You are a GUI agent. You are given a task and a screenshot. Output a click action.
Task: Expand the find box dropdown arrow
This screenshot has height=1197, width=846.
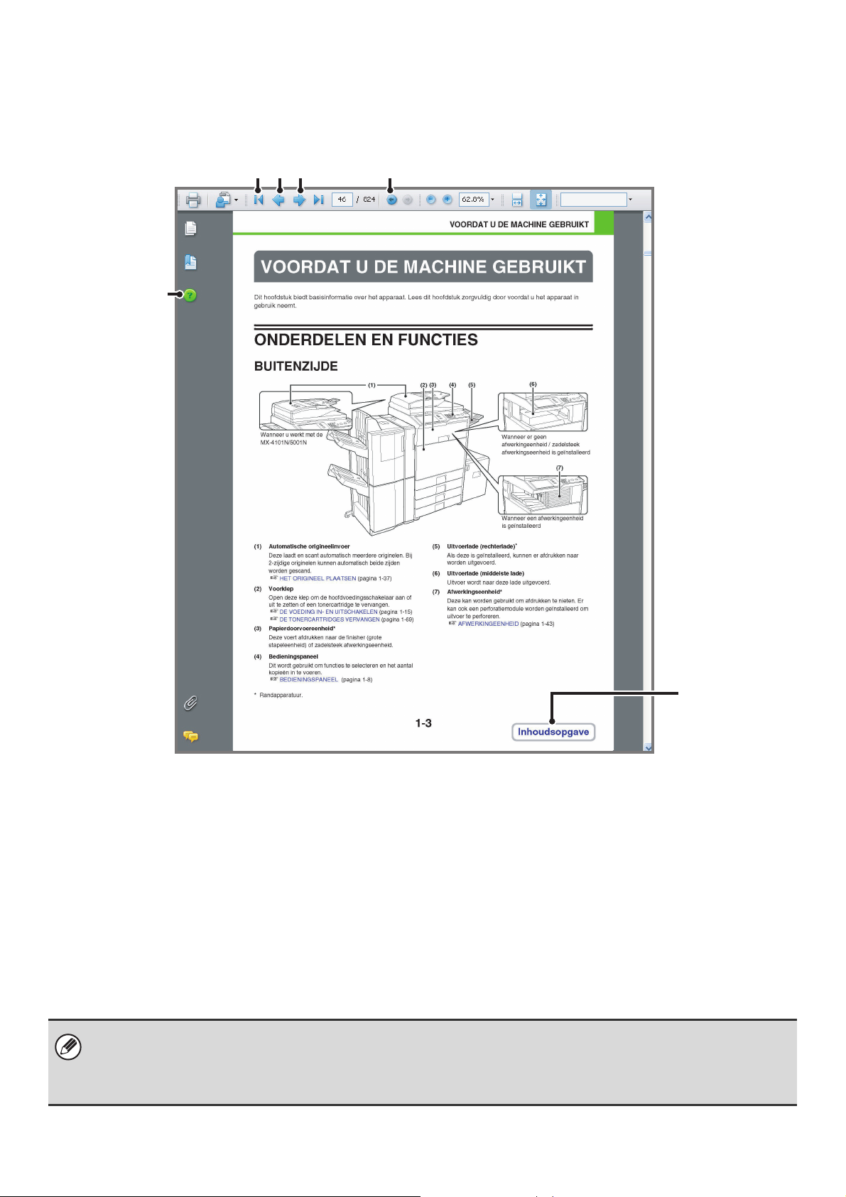pos(630,200)
